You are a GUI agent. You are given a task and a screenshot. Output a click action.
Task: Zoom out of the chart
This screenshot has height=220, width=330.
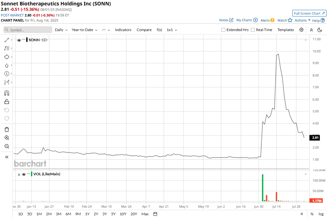tap(7, 146)
